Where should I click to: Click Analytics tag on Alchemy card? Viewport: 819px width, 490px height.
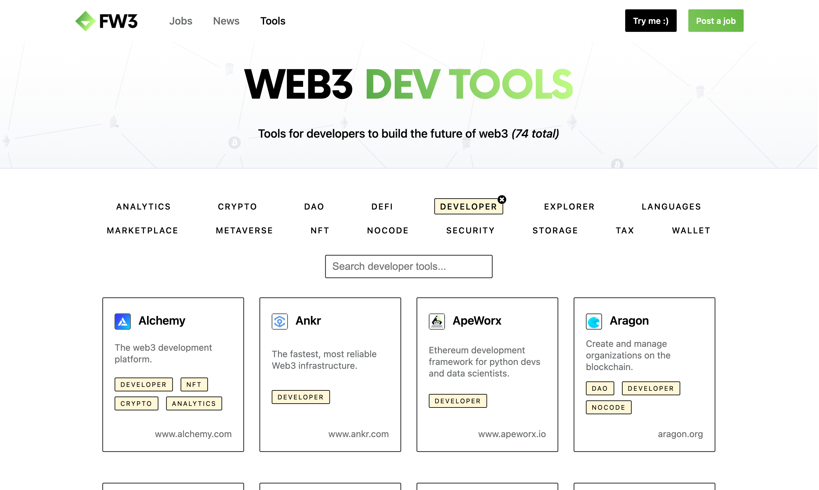coord(194,404)
